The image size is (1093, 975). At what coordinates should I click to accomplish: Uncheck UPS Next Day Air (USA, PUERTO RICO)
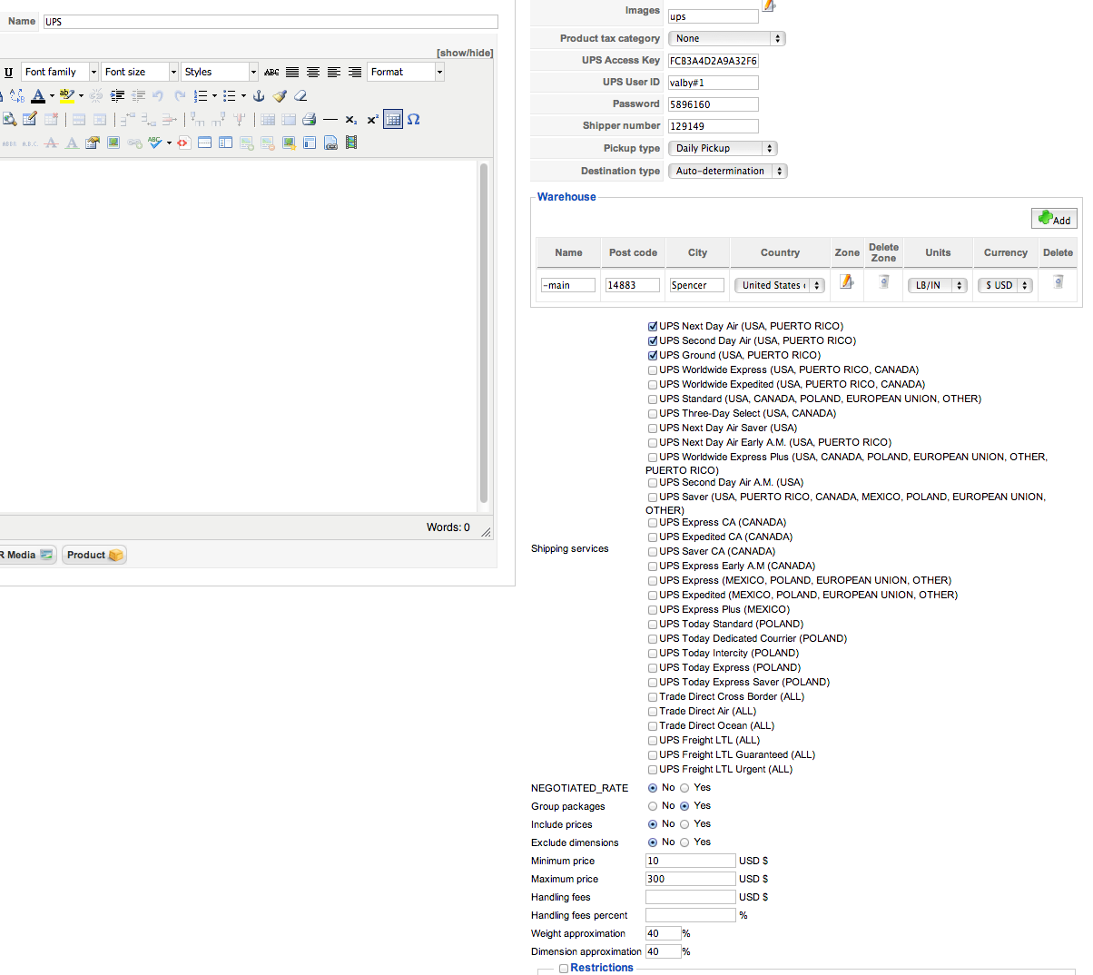(x=653, y=326)
